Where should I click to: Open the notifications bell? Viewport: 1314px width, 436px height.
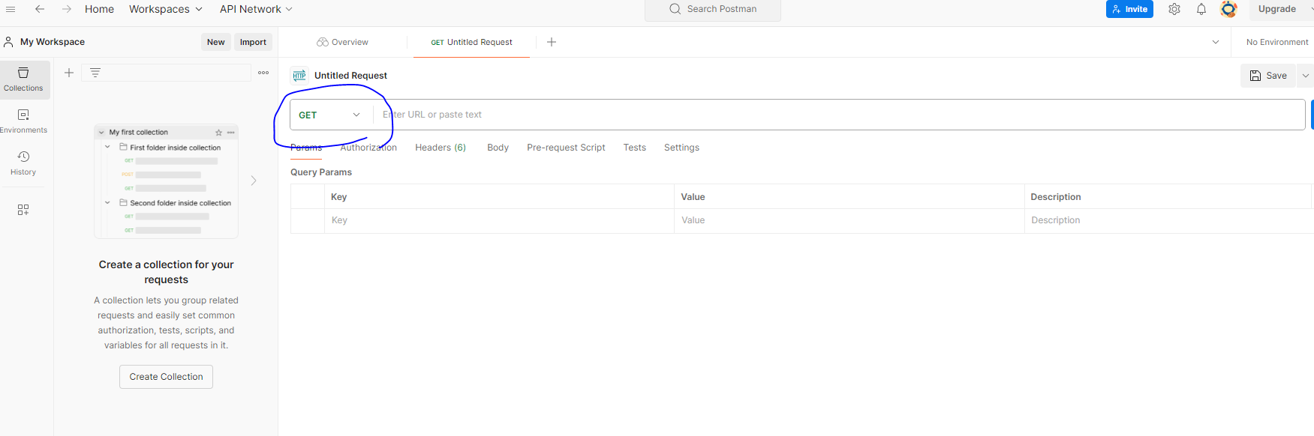(1201, 9)
